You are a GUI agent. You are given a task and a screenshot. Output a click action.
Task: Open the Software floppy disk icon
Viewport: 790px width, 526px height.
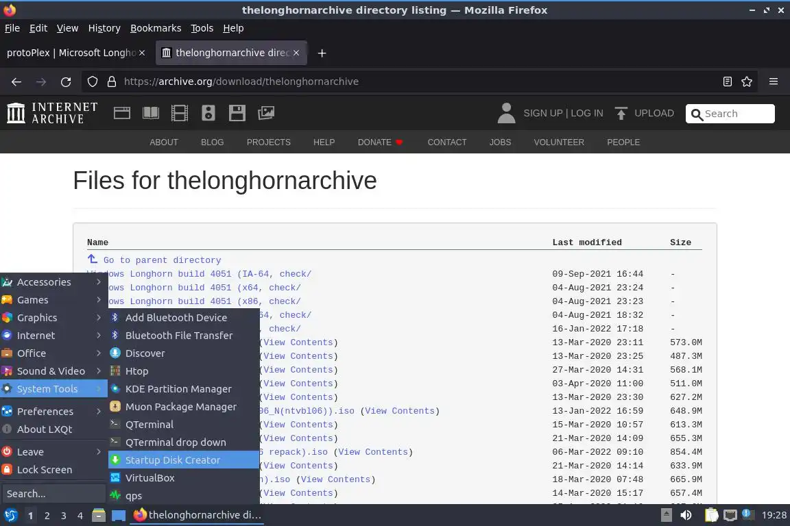(237, 113)
